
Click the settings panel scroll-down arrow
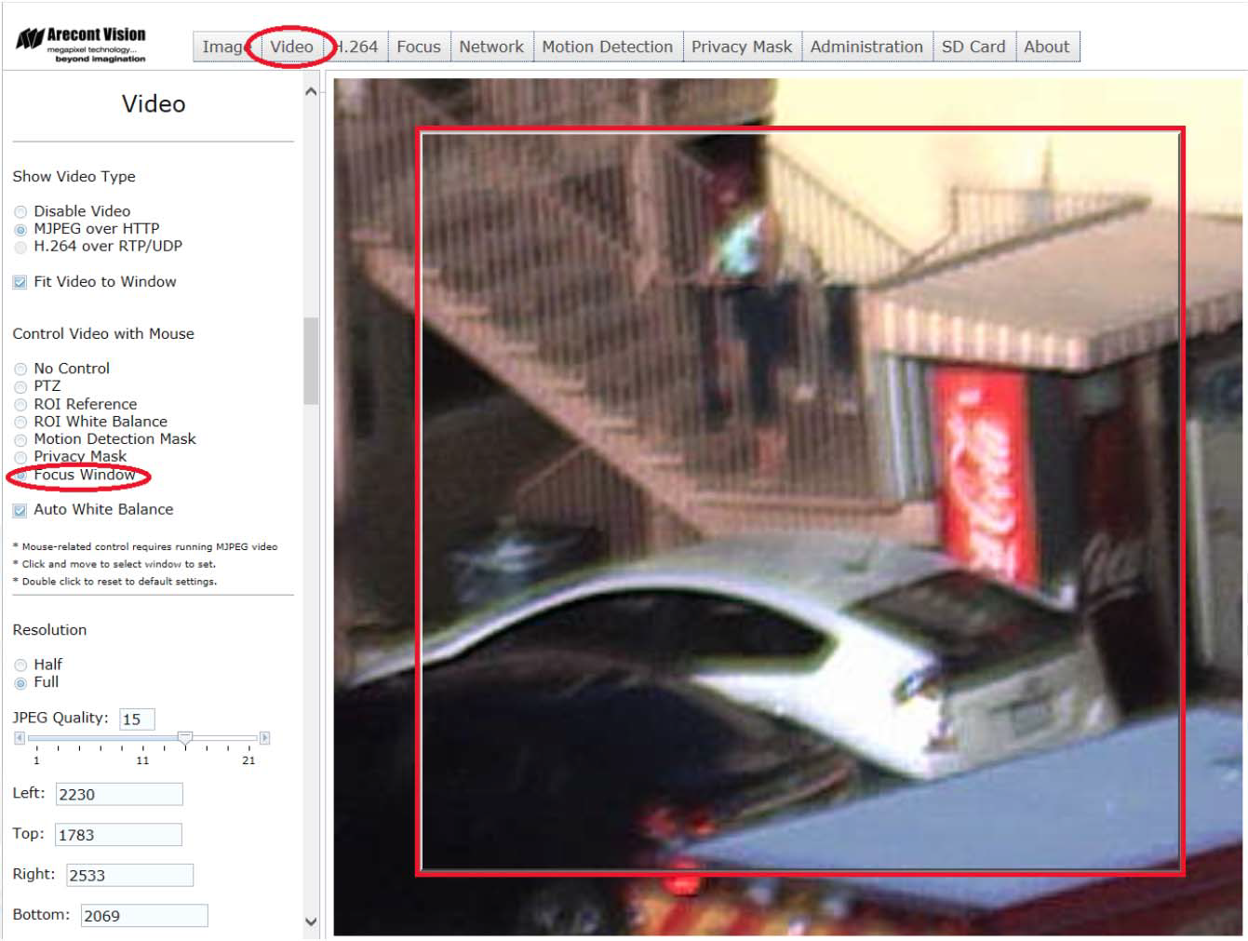pyautogui.click(x=311, y=922)
